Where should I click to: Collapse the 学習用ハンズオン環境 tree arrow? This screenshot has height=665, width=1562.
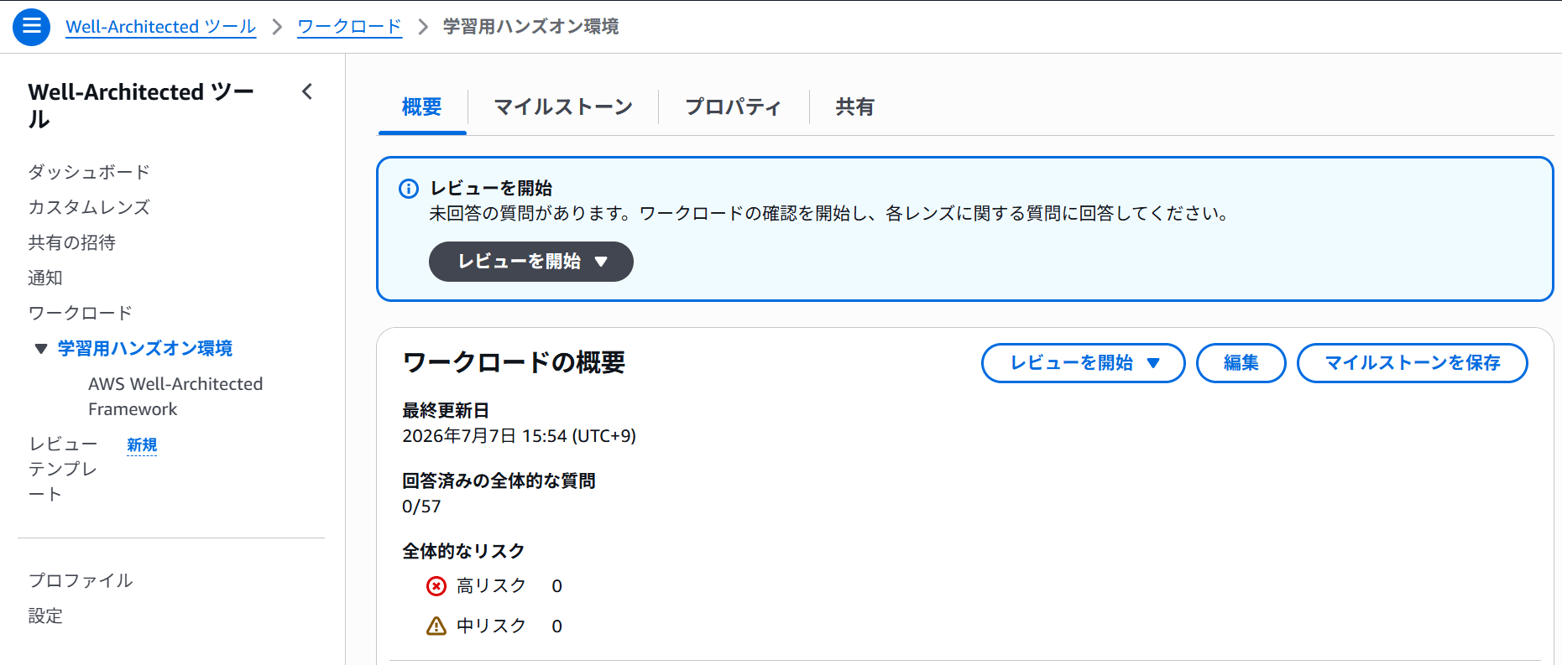(40, 349)
